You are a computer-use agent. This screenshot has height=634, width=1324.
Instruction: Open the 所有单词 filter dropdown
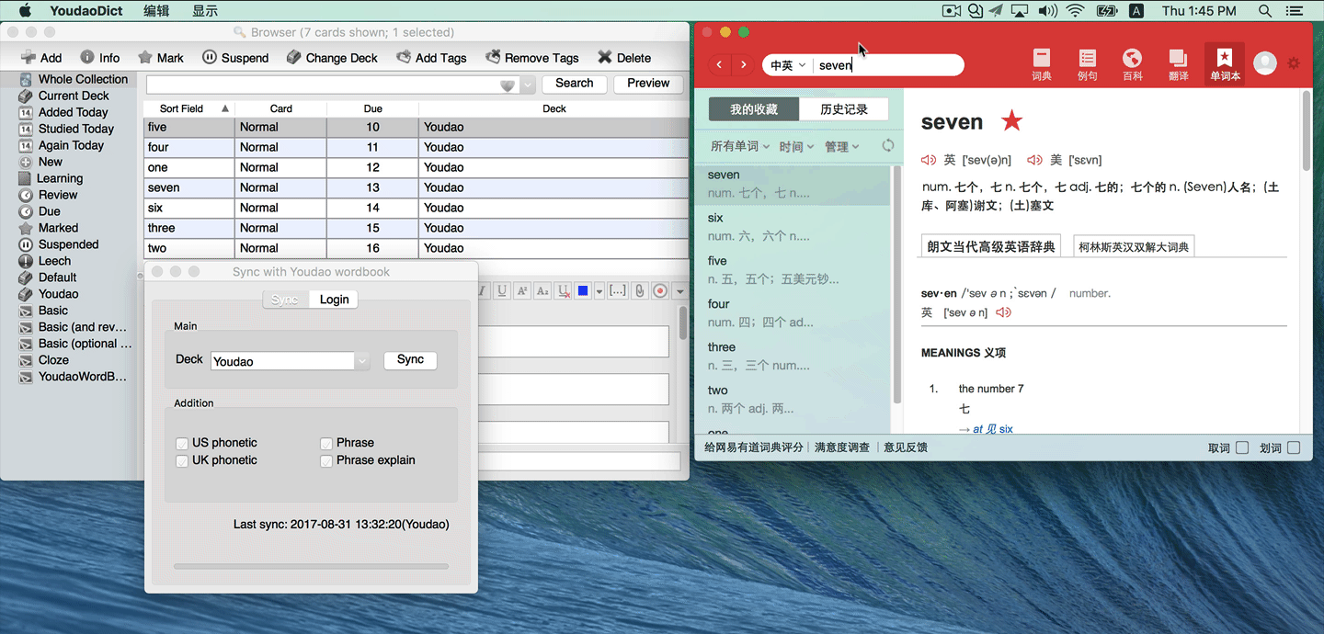(x=739, y=146)
